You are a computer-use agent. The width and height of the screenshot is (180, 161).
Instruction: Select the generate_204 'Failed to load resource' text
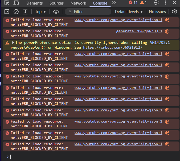coord(37,31)
